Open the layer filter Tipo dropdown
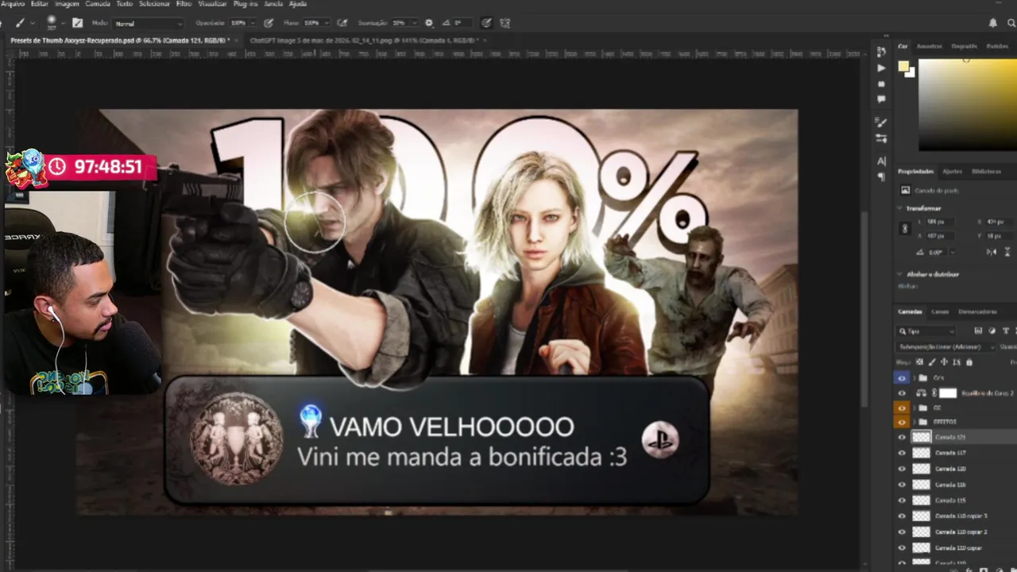 tap(926, 330)
